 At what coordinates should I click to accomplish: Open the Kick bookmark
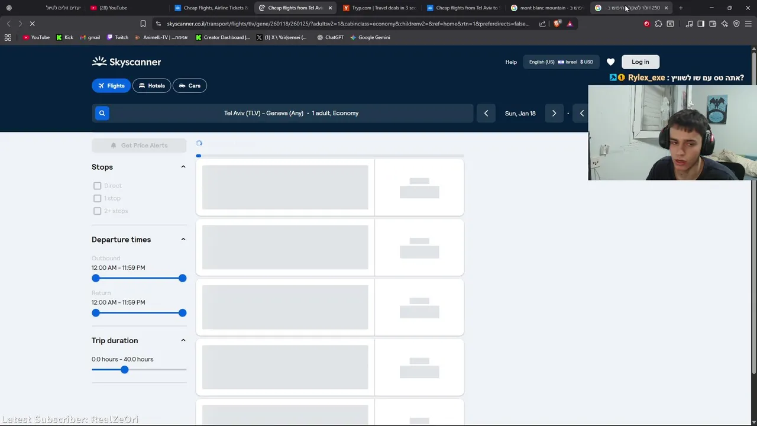(x=64, y=37)
